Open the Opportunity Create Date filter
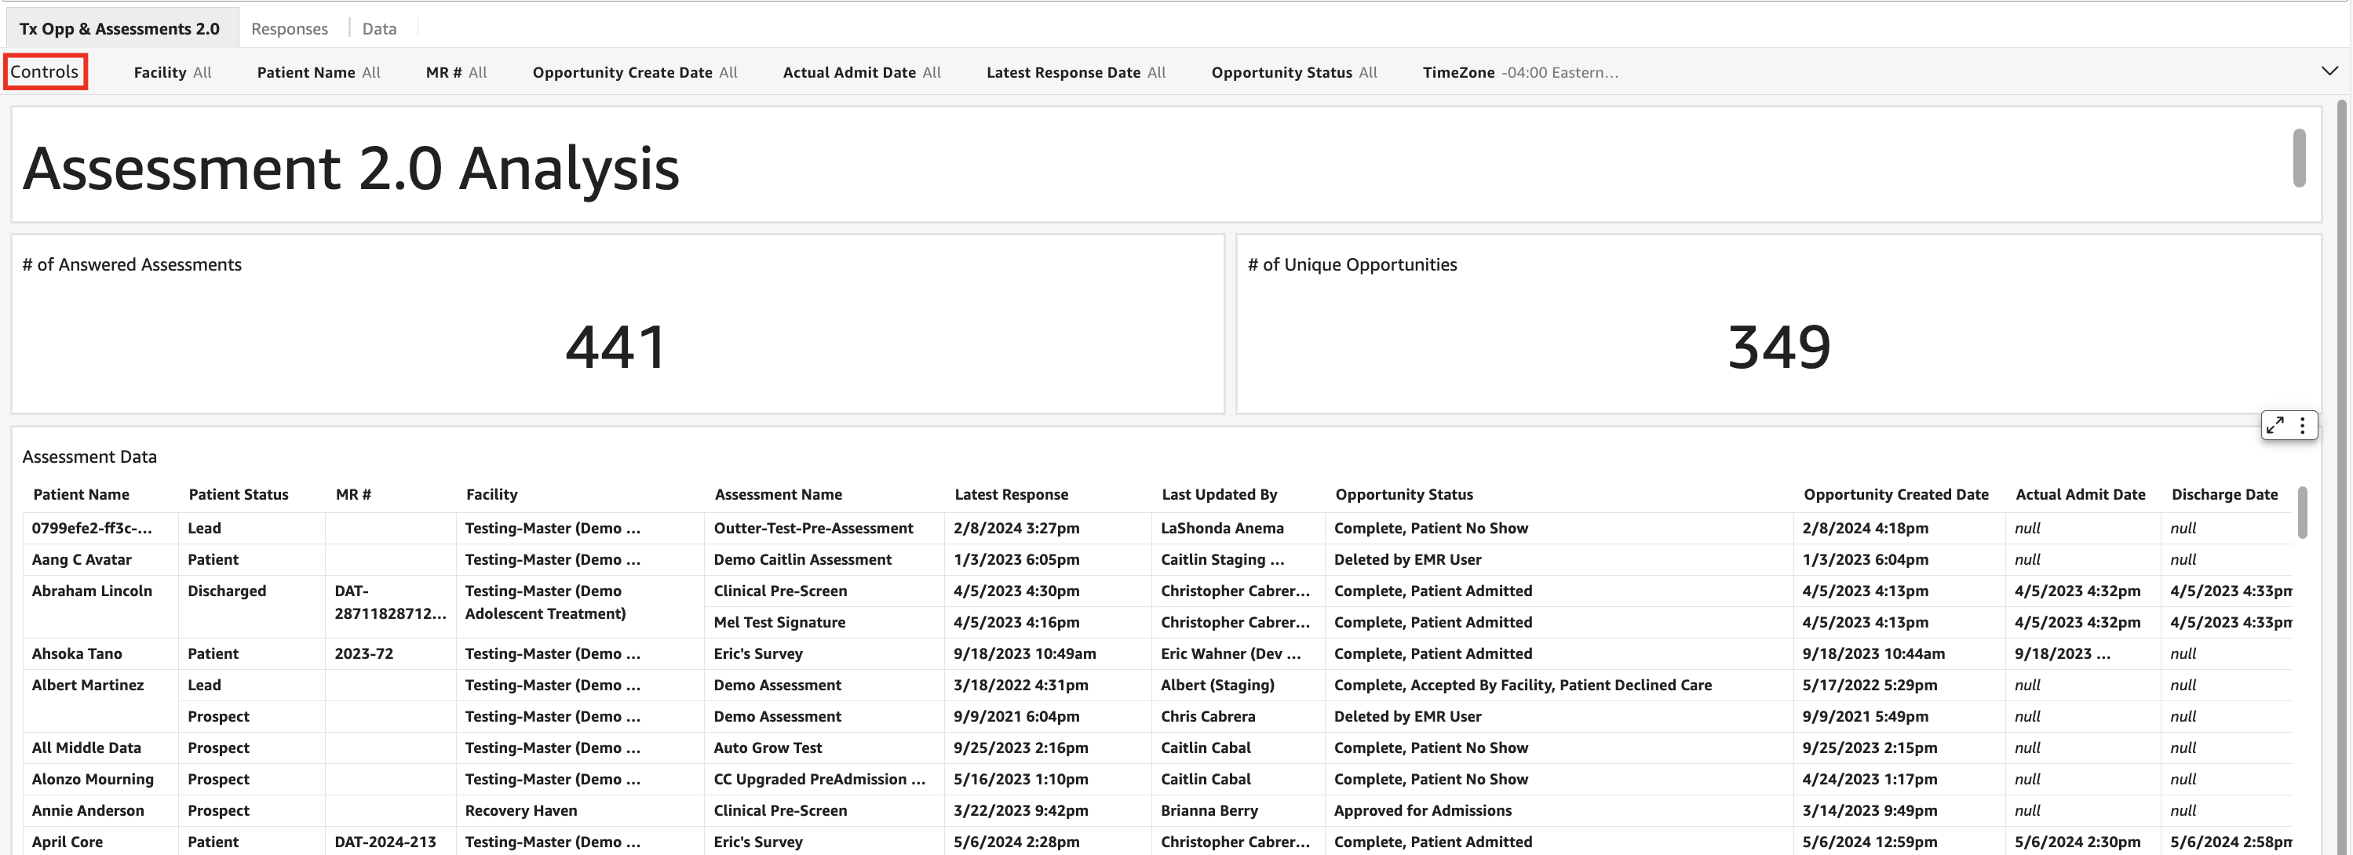 coord(634,72)
